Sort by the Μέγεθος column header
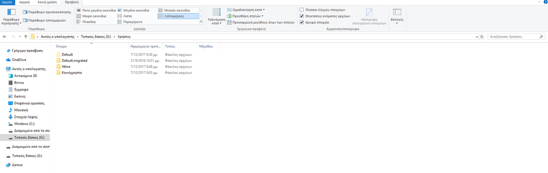 coord(208,46)
